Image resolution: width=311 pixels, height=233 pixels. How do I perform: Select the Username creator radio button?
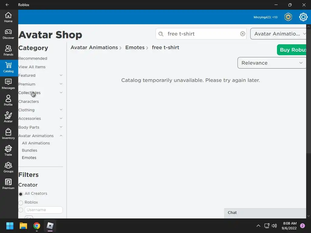[21, 210]
